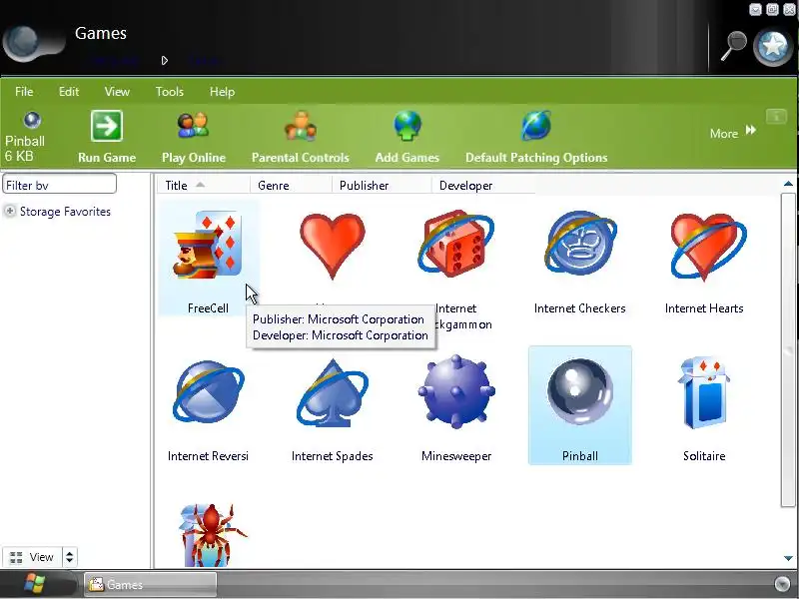Select the Minesweeper mine icon

tap(456, 391)
